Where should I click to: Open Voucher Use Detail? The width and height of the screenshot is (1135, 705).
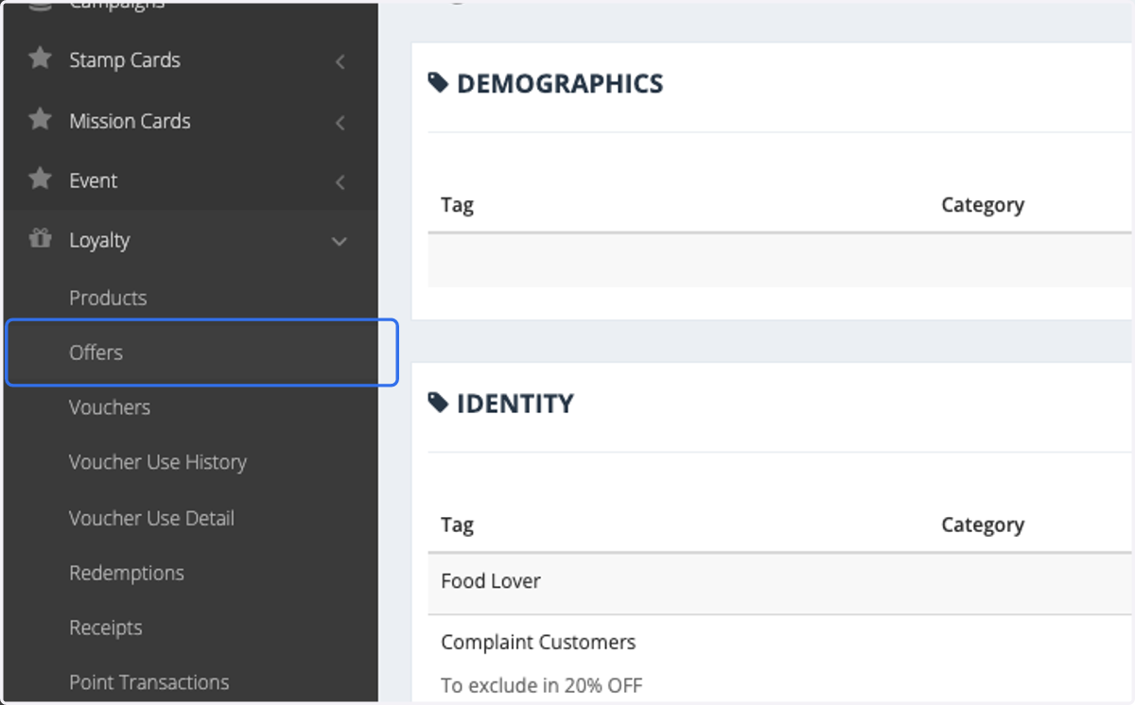coord(151,518)
